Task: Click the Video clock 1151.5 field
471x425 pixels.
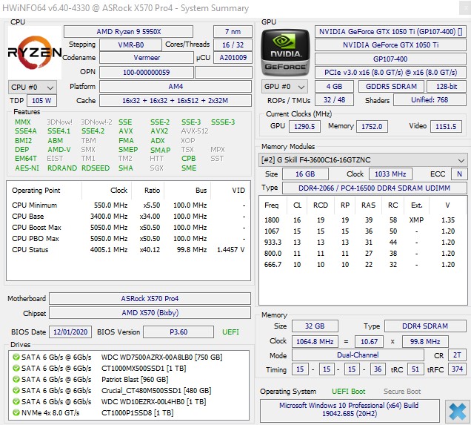Action: pos(446,126)
